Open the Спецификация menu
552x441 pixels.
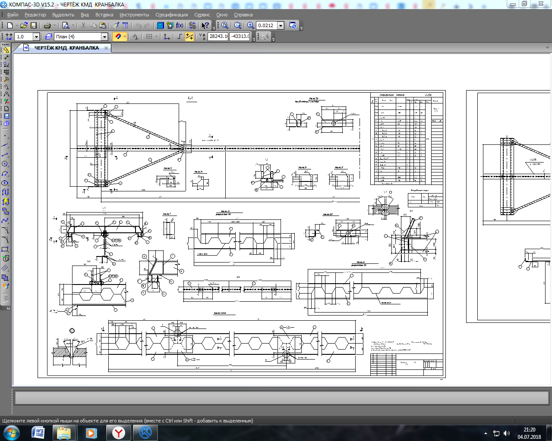pyautogui.click(x=171, y=15)
